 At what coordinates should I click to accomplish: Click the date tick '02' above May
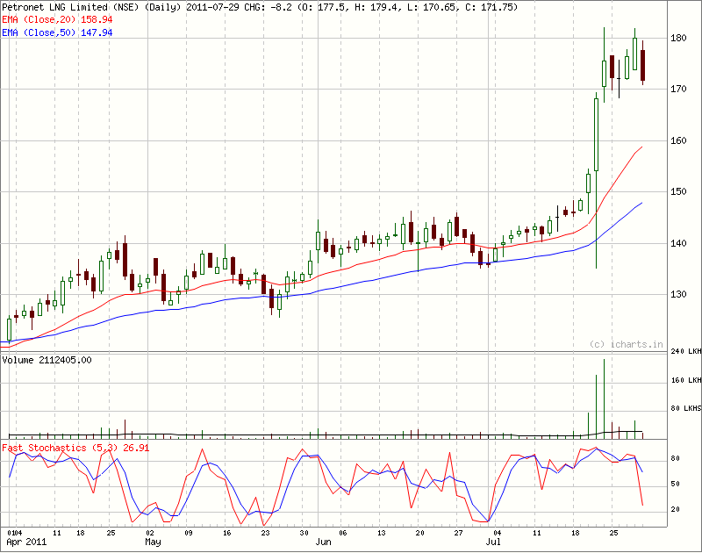click(150, 533)
